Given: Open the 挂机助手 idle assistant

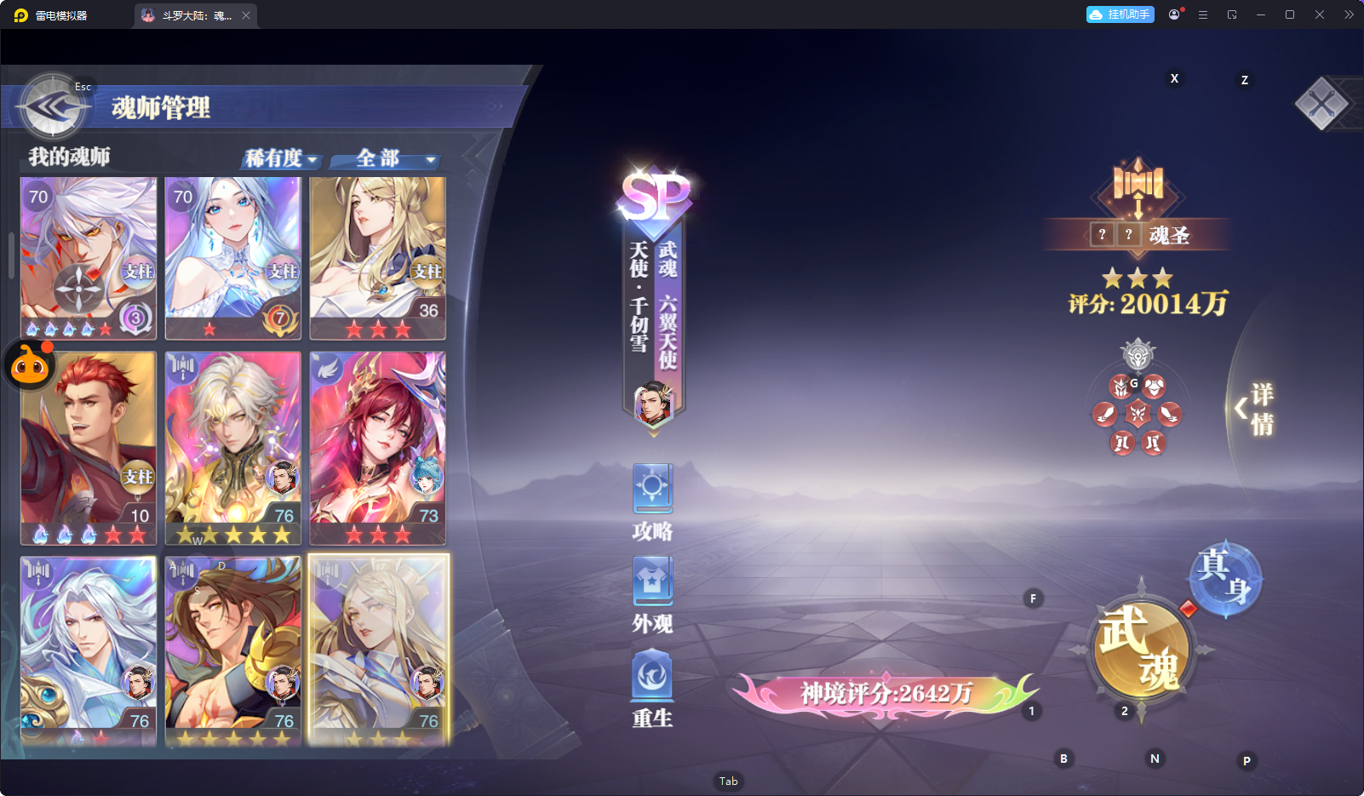Looking at the screenshot, I should 1120,14.
